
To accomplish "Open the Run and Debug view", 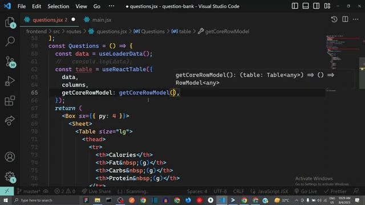I will [x=10, y=81].
